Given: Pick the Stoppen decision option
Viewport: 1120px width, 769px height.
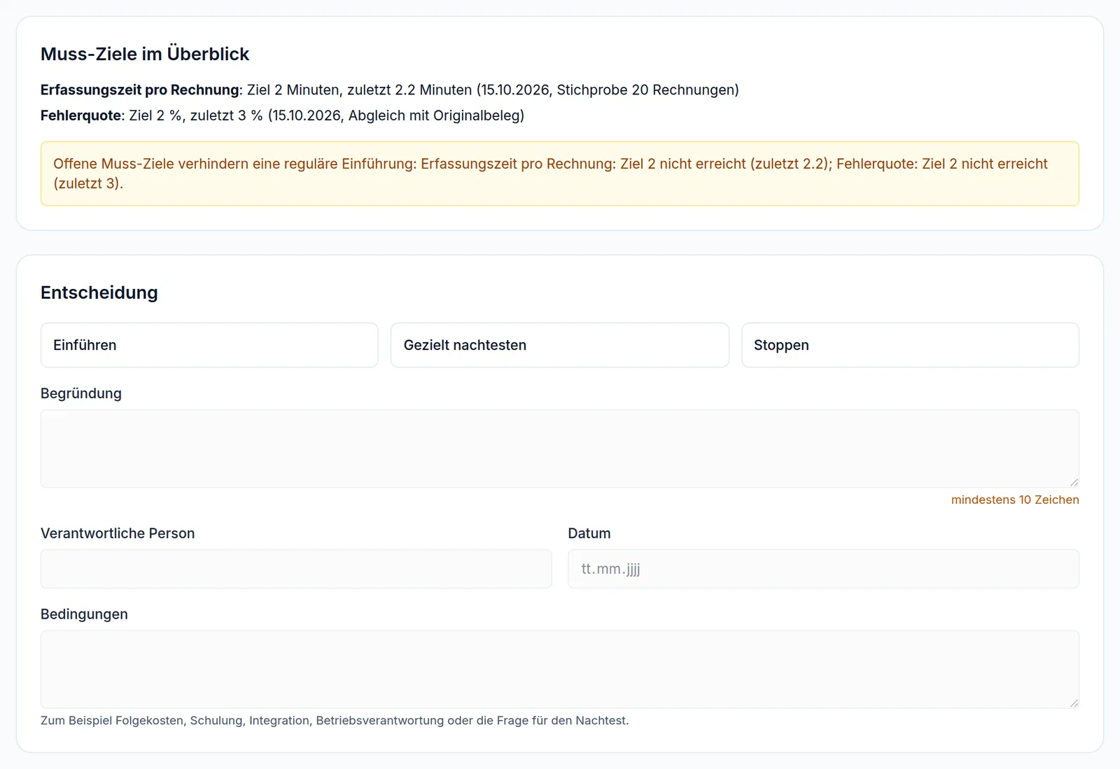Looking at the screenshot, I should [x=910, y=345].
